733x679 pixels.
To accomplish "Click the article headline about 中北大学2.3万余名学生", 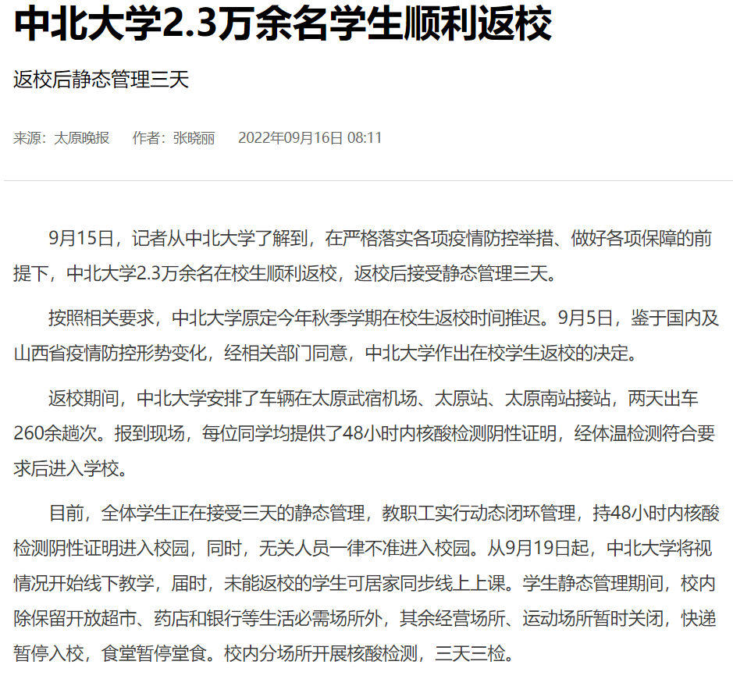I will (x=283, y=23).
